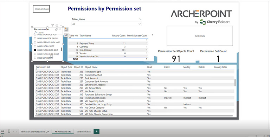Sort by Object ID column header
The width and height of the screenshot is (270, 137).
point(78,67)
